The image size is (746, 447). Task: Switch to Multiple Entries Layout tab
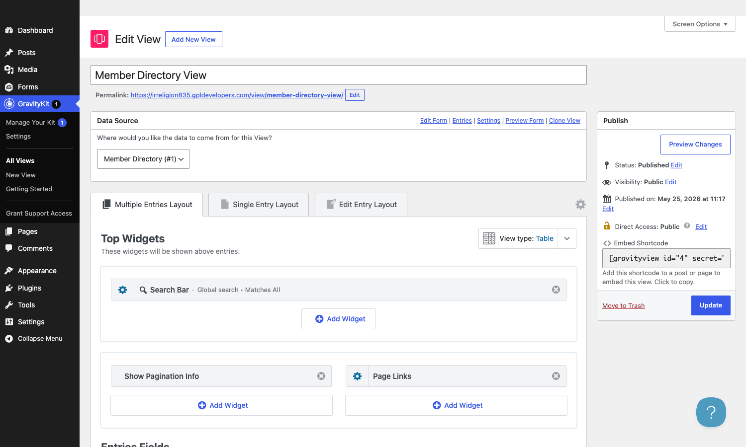[x=147, y=205]
